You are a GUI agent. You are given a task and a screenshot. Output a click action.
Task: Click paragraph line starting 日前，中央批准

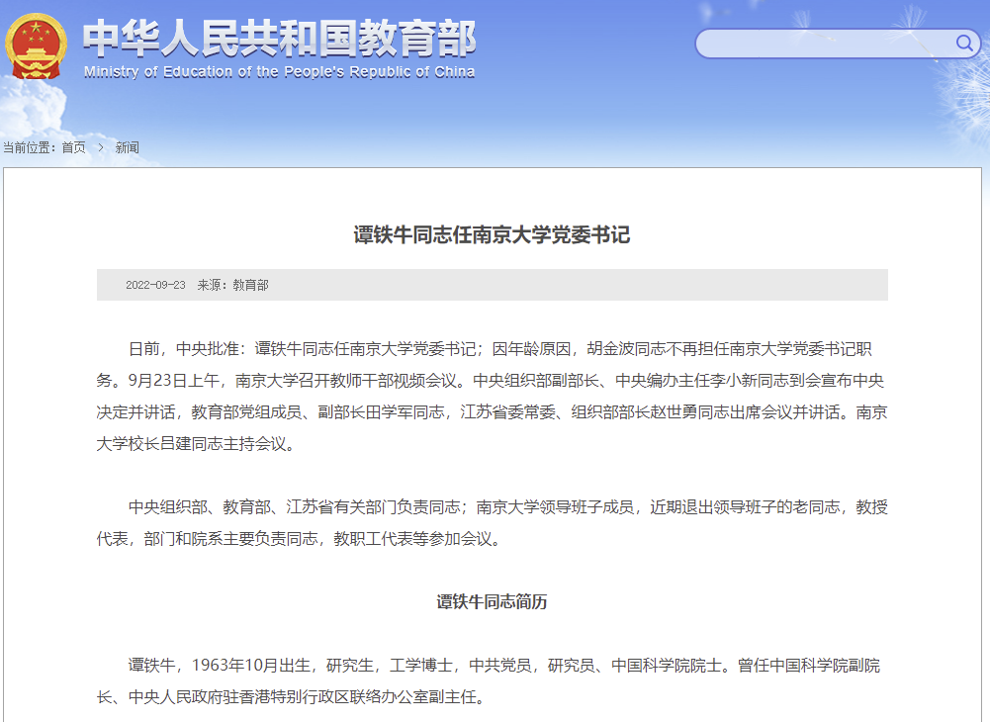(500, 349)
